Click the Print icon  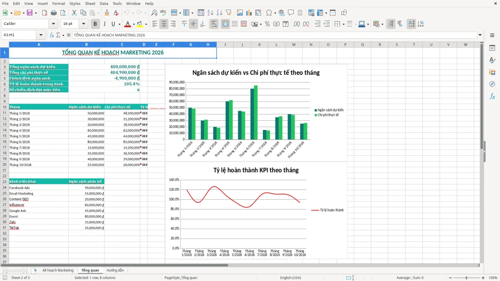click(x=54, y=13)
